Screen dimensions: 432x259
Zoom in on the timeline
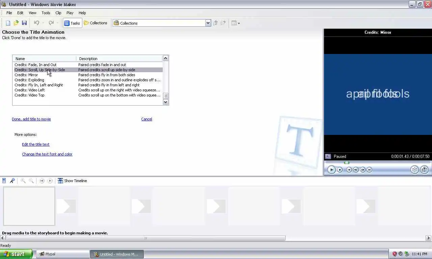point(23,181)
